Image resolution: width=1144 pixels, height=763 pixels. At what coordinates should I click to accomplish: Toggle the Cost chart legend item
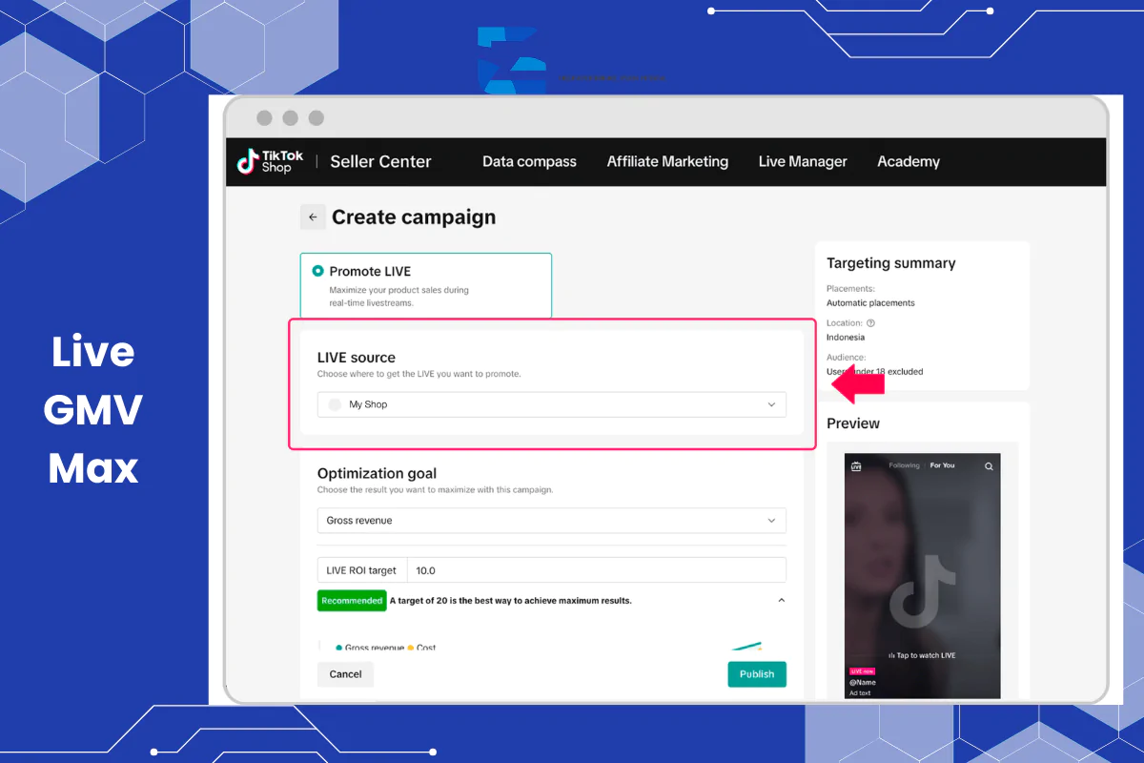coord(421,648)
